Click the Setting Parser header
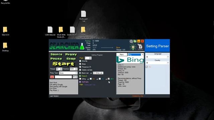Image resolution: width=214 pixels, height=120 pixels. coord(157,46)
